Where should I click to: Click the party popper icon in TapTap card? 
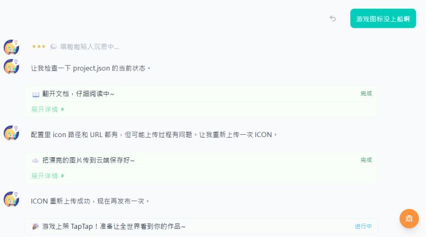(x=35, y=226)
